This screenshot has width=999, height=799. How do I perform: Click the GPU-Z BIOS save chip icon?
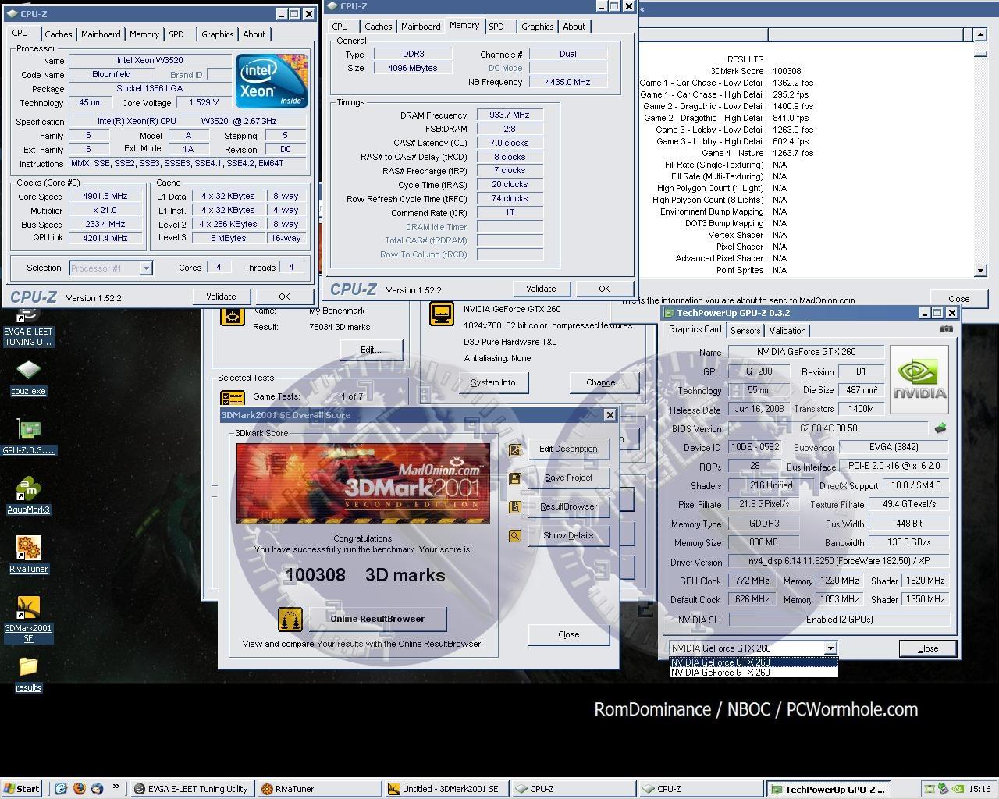pos(940,428)
